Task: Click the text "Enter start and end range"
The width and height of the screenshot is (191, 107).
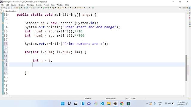Action: (89, 27)
